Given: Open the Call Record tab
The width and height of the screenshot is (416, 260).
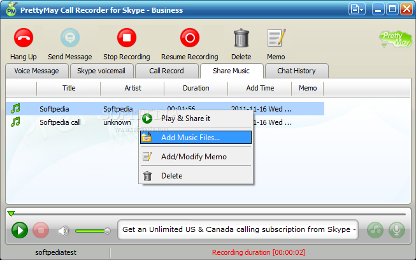Looking at the screenshot, I should [x=167, y=71].
